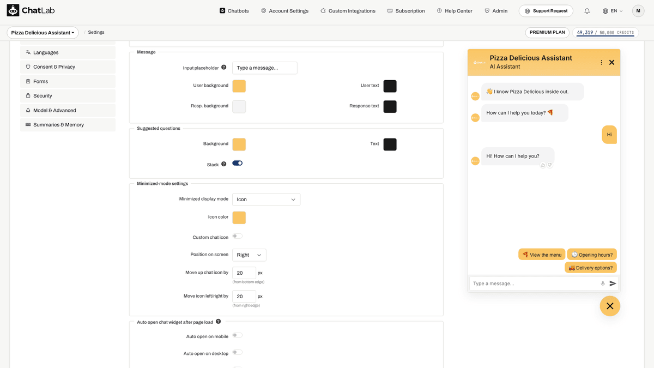This screenshot has height=368, width=654.
Task: Close the chat widget header X
Action: [611, 62]
